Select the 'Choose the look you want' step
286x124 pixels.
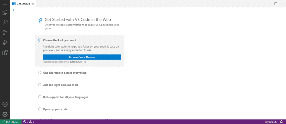coord(60,40)
